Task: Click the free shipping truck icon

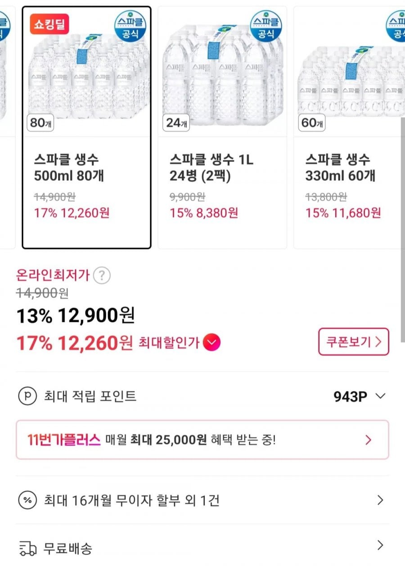Action: (x=27, y=549)
